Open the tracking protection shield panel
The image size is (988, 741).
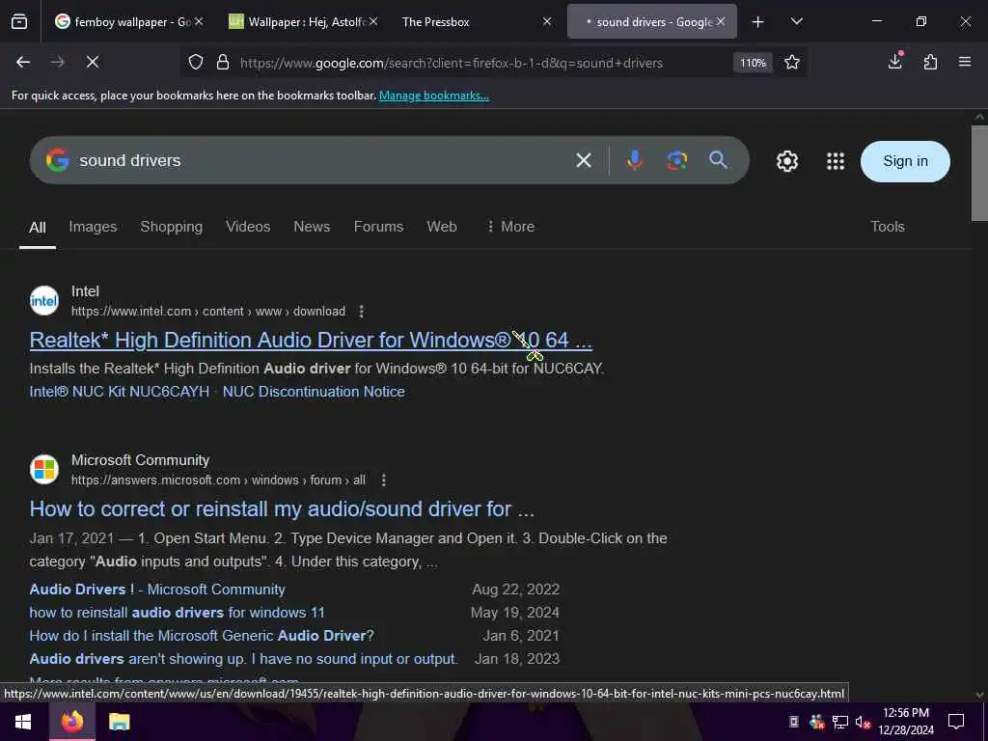pyautogui.click(x=196, y=63)
